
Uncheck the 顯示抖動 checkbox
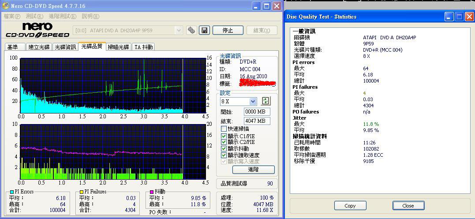224,149
